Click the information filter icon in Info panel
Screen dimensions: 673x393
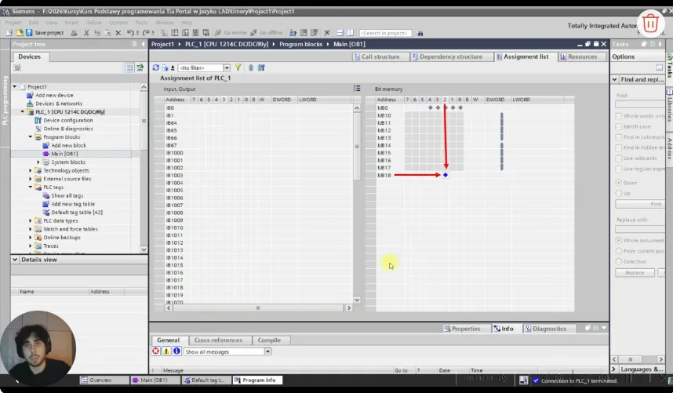(x=176, y=351)
